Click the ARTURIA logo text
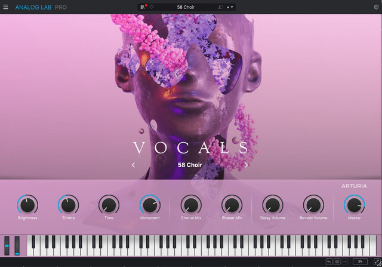Viewport: 382px width, 267px height. tap(354, 186)
